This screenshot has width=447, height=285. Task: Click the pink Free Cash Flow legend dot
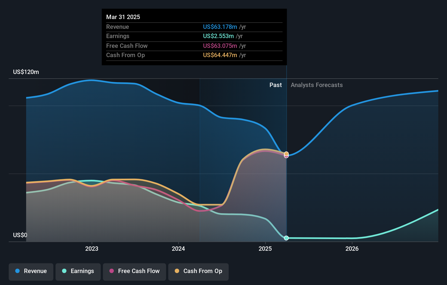(112, 271)
